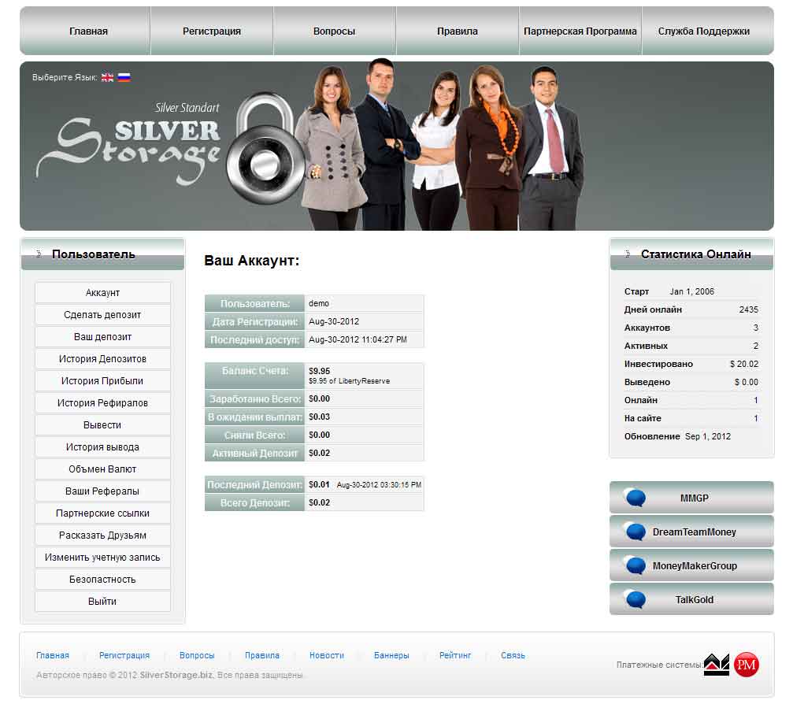Follow the footer Новости link

[327, 655]
